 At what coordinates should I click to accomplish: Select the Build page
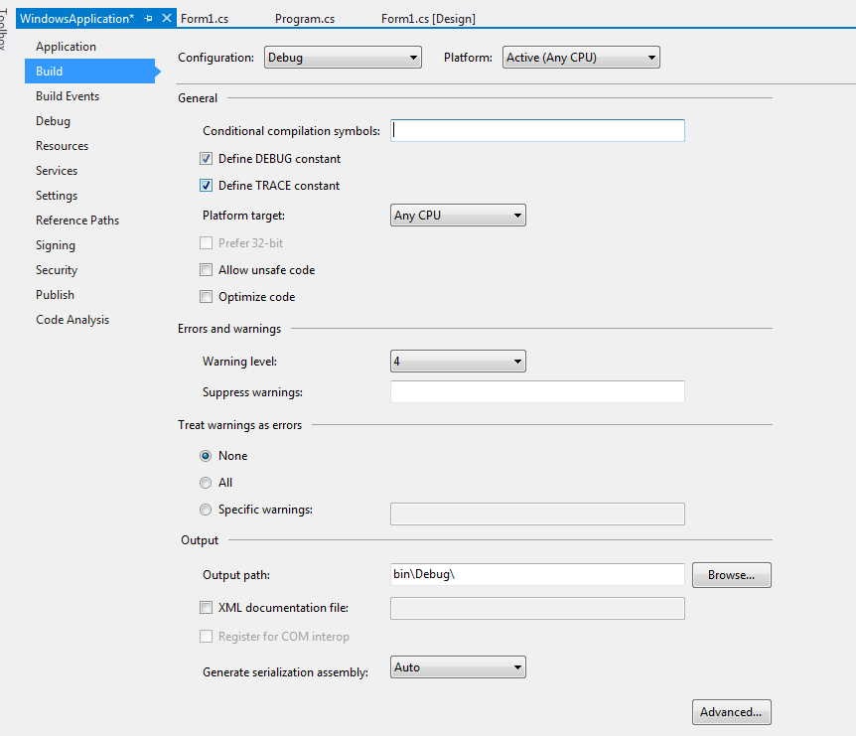tap(90, 71)
